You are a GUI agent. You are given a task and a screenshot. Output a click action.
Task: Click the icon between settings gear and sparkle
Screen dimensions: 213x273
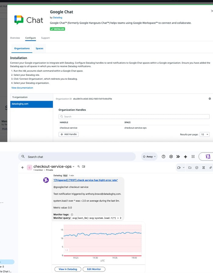pyautogui.click(x=178, y=156)
